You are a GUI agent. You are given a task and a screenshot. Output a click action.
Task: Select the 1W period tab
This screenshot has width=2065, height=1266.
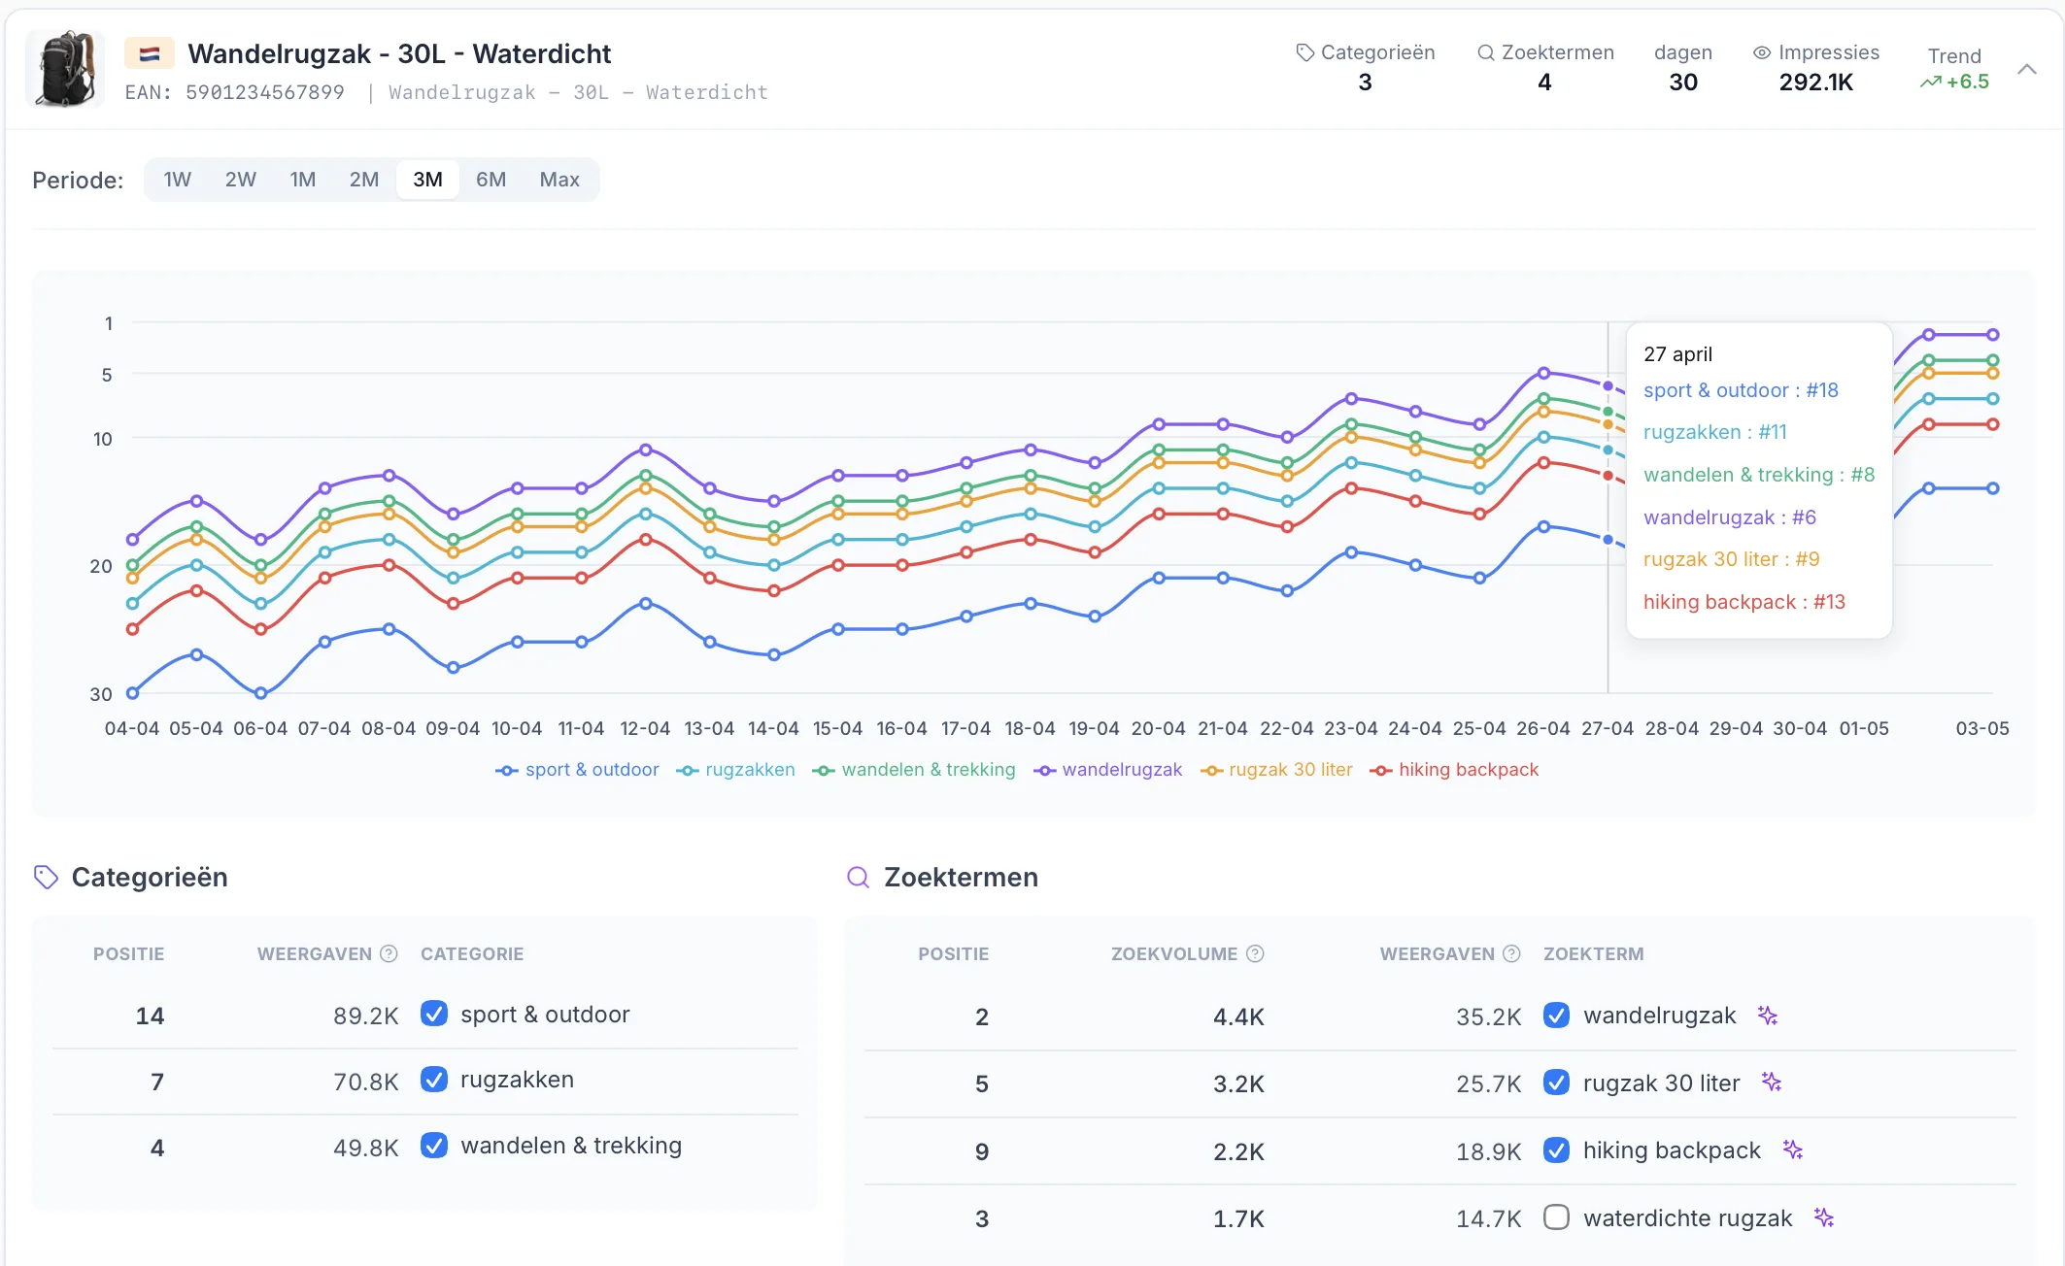click(x=177, y=180)
